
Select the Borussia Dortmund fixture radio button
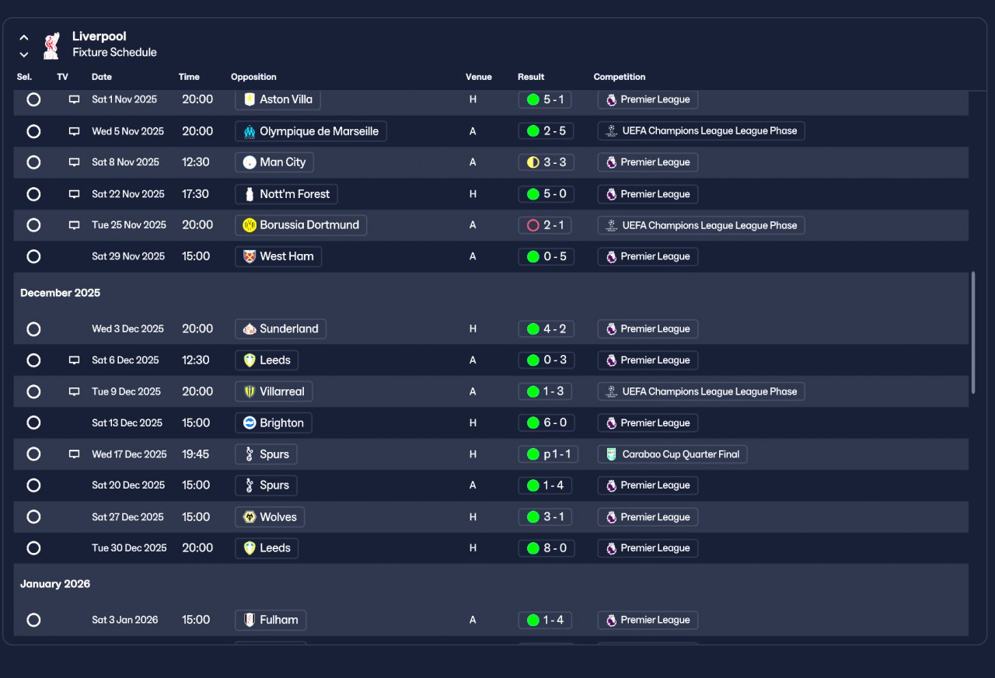point(33,225)
